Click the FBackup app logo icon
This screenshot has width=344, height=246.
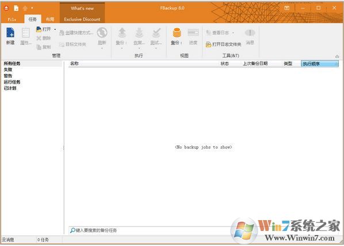[6, 8]
